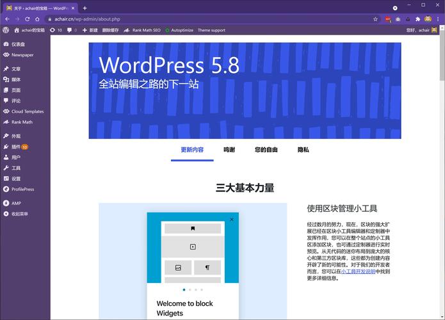Open Theme support in admin bar
Image resolution: width=445 pixels, height=320 pixels.
click(211, 30)
